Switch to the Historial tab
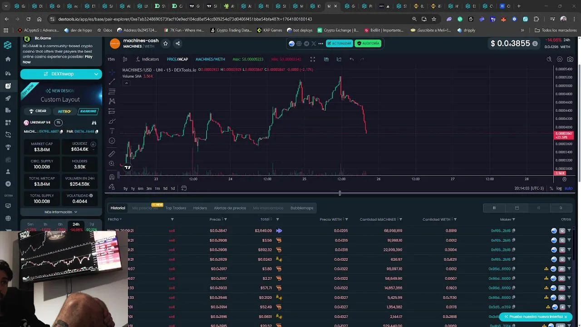This screenshot has height=327, width=581. click(x=118, y=208)
